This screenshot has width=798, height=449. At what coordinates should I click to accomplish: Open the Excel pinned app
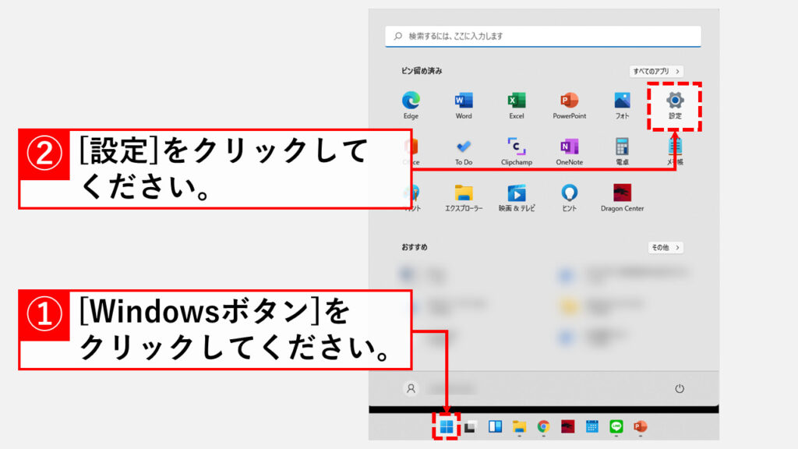coord(517,105)
